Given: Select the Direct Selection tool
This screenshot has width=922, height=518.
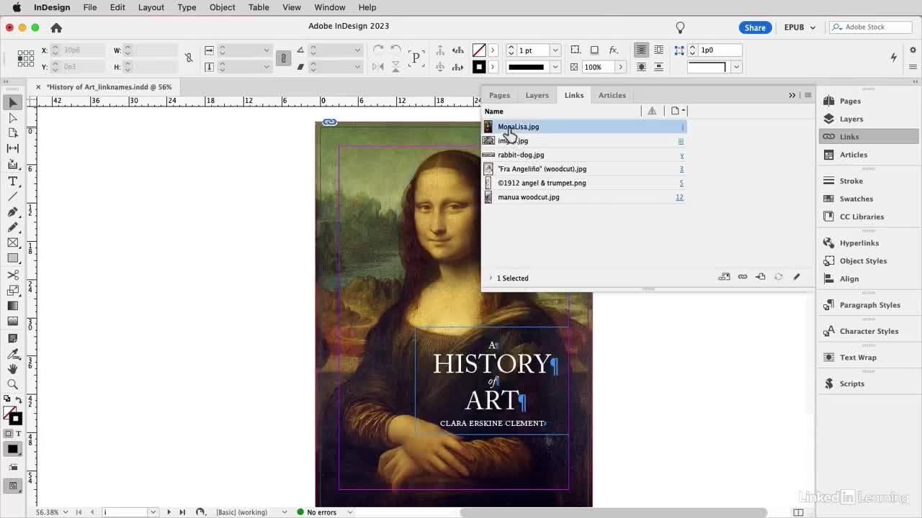Looking at the screenshot, I should click(13, 118).
